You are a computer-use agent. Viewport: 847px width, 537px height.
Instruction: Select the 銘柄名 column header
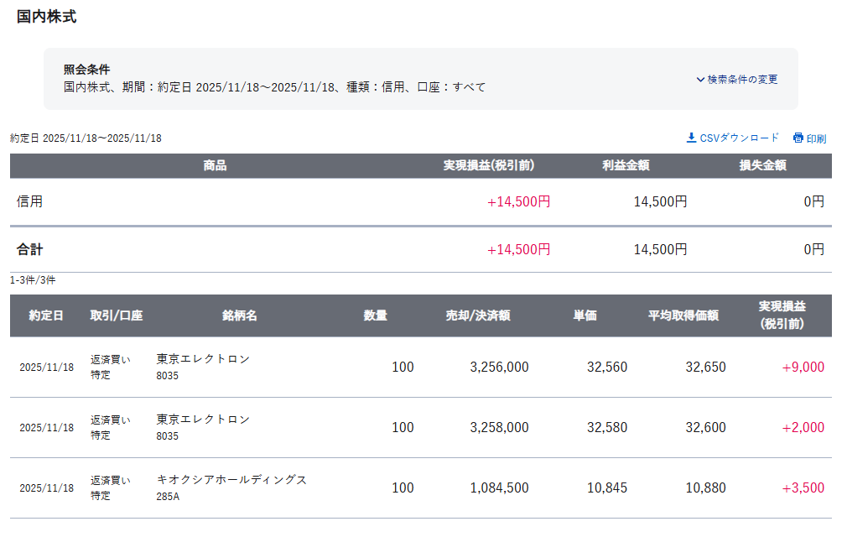click(x=240, y=316)
